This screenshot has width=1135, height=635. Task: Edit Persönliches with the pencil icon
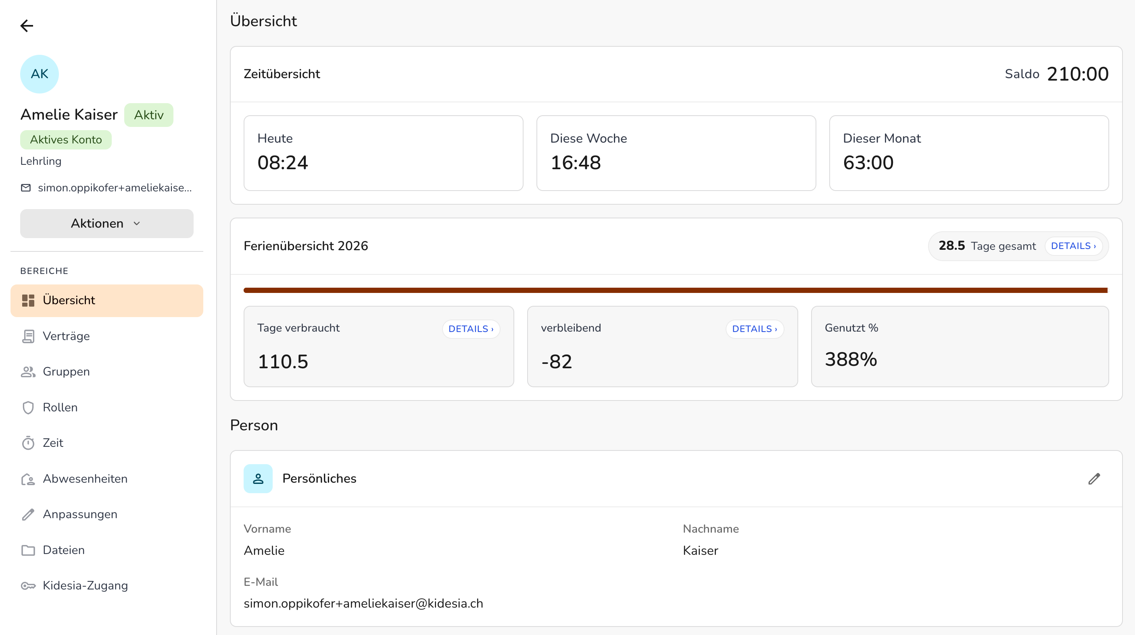point(1094,479)
